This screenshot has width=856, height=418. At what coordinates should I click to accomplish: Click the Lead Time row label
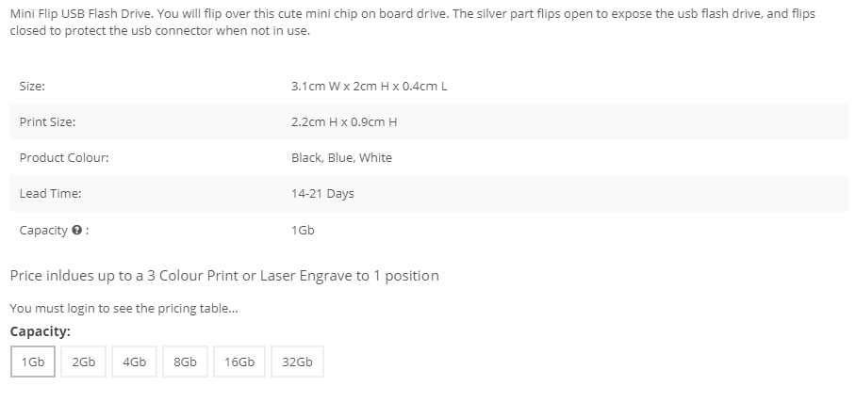[50, 194]
